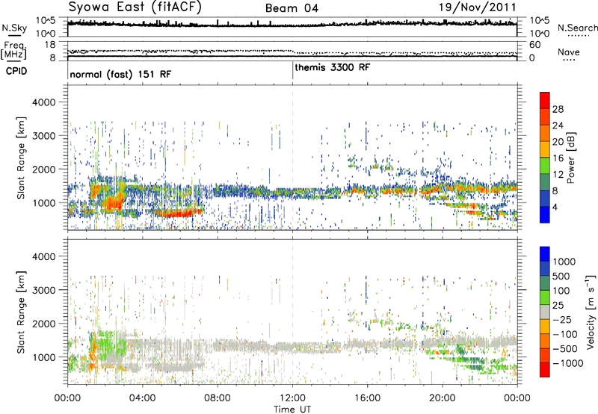This screenshot has width=598, height=414.
Task: Click the '16:00' time axis tick
Action: pos(367,398)
